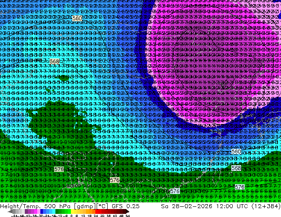Click the '[gdmp]' unit label
281x217 pixels.
[x=84, y=207]
